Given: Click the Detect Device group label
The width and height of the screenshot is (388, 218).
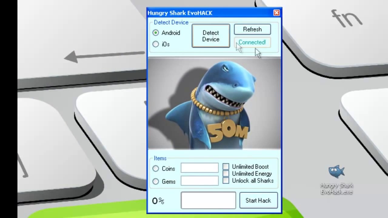Looking at the screenshot, I should click(171, 22).
